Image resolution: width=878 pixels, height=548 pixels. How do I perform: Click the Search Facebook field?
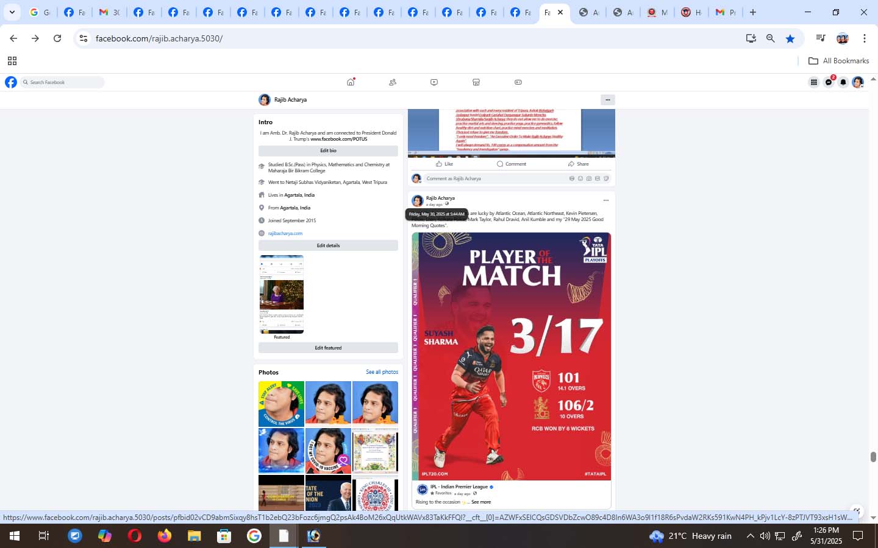pyautogui.click(x=62, y=82)
